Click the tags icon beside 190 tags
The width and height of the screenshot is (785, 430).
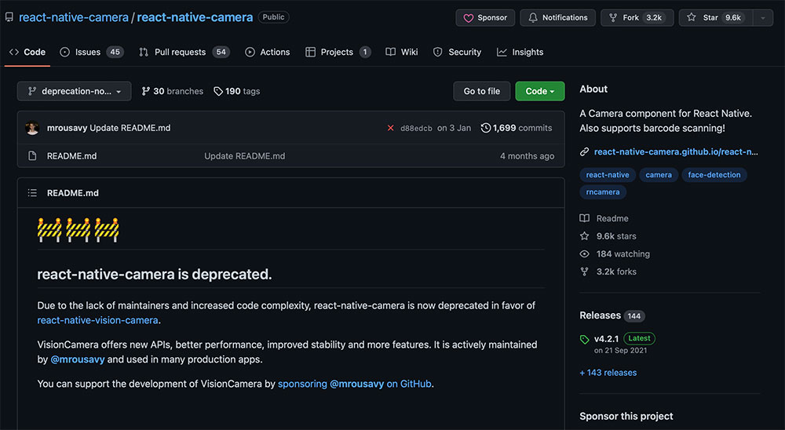click(x=219, y=92)
